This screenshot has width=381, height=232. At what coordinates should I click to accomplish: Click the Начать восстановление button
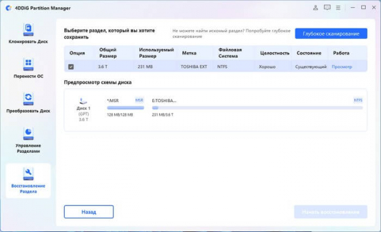pos(330,212)
